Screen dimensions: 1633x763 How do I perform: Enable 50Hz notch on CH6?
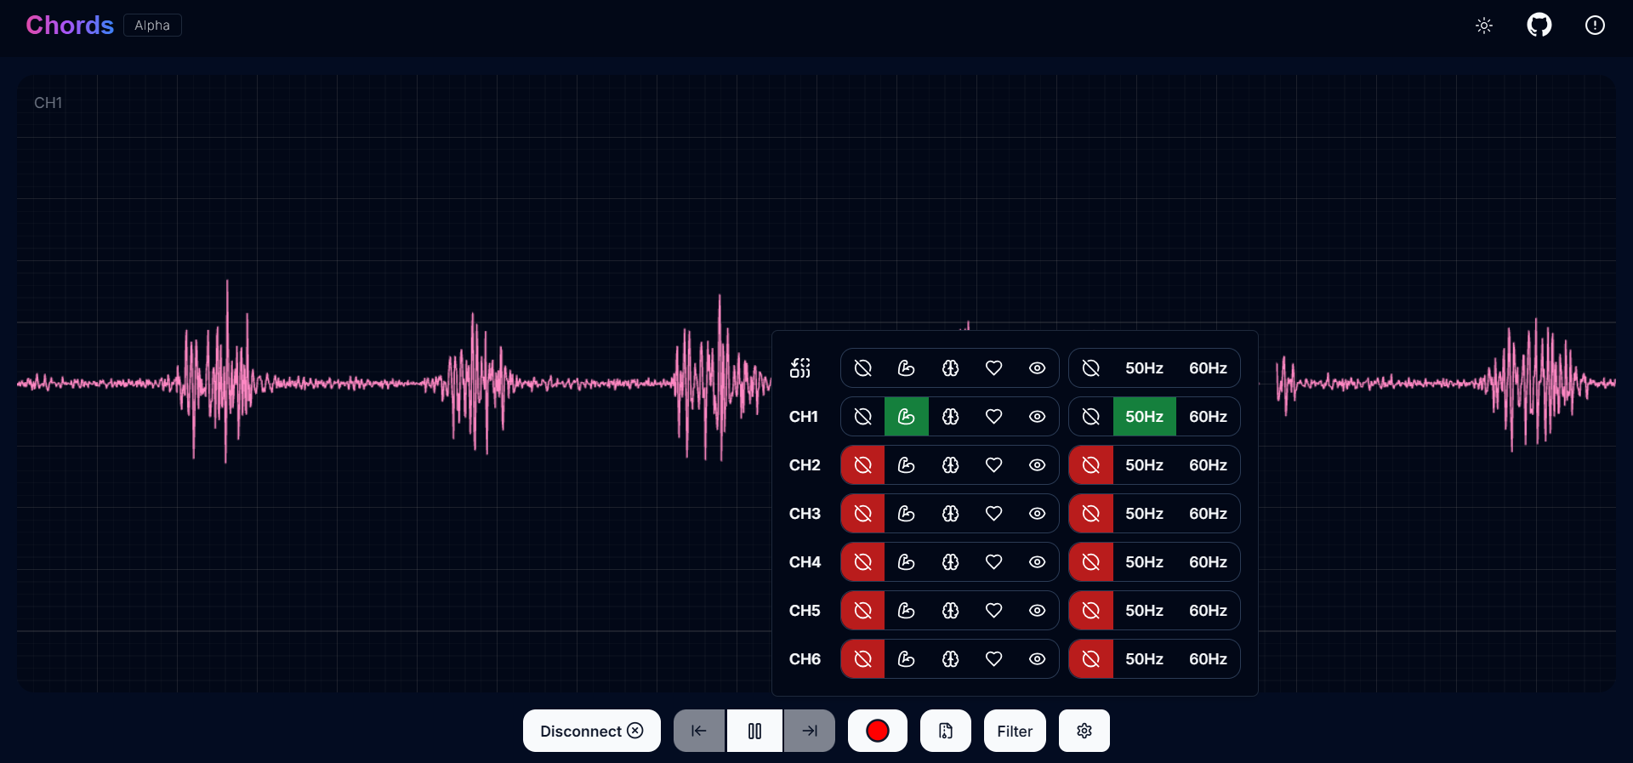(x=1145, y=659)
